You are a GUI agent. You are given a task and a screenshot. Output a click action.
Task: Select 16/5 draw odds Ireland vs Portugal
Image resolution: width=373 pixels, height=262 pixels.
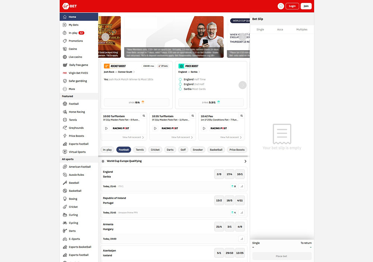(x=229, y=200)
